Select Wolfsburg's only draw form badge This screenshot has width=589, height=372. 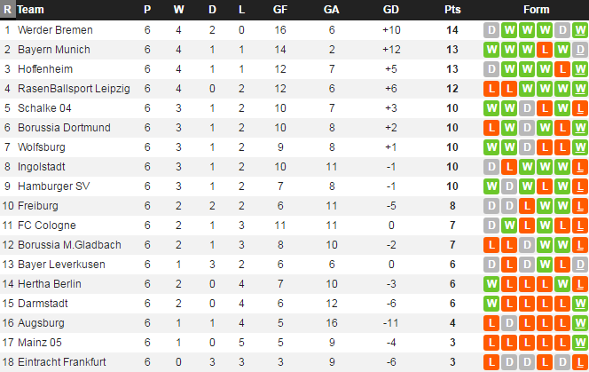[526, 146]
